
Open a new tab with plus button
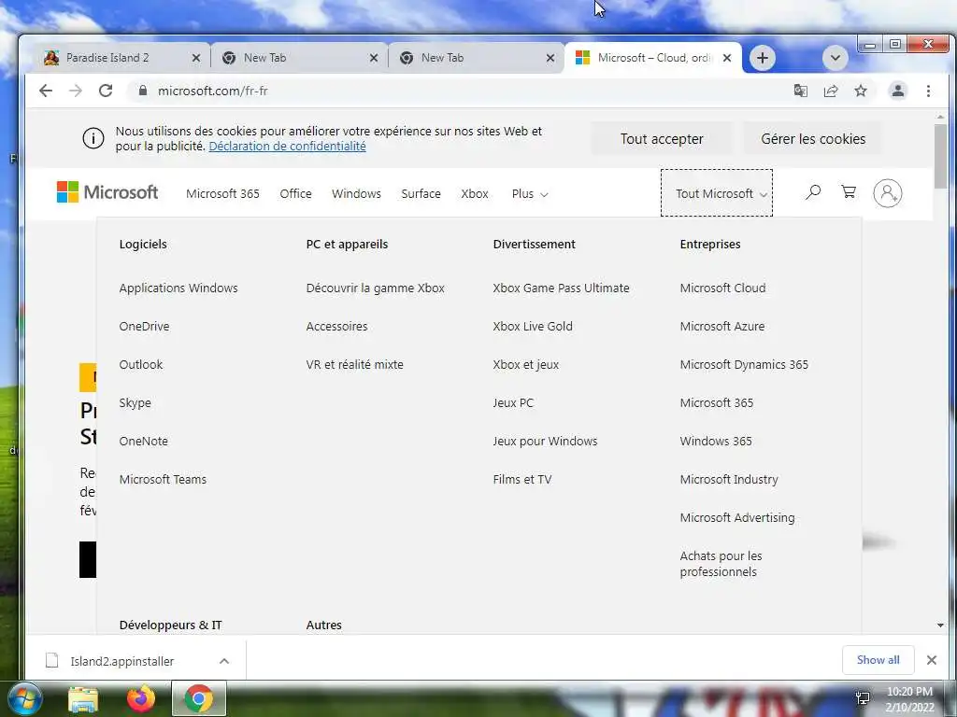763,58
